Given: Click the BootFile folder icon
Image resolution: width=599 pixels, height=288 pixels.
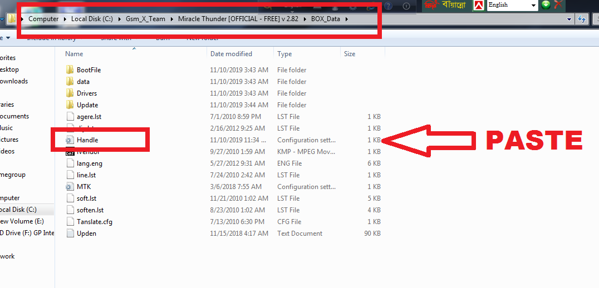Looking at the screenshot, I should (70, 70).
